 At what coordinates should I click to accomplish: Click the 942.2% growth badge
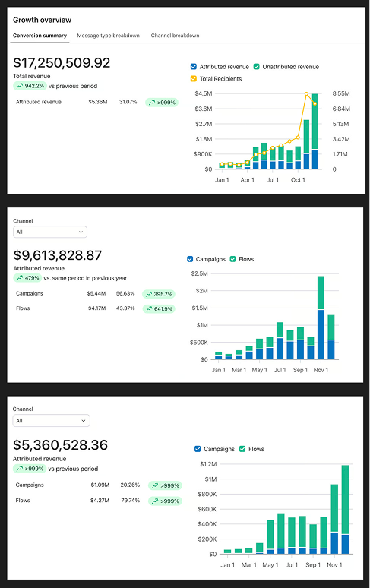(x=30, y=86)
